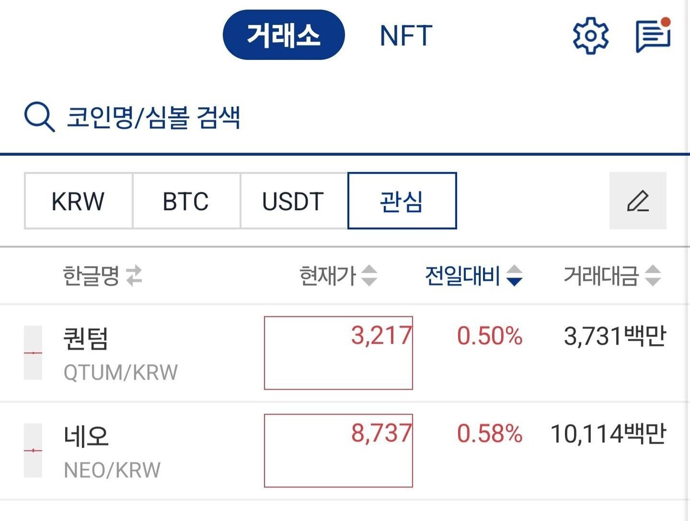Select the KRW market button

(x=78, y=201)
